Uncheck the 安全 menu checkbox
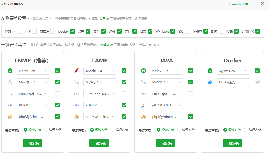This screenshot has height=156, width=269. pyautogui.click(x=103, y=31)
